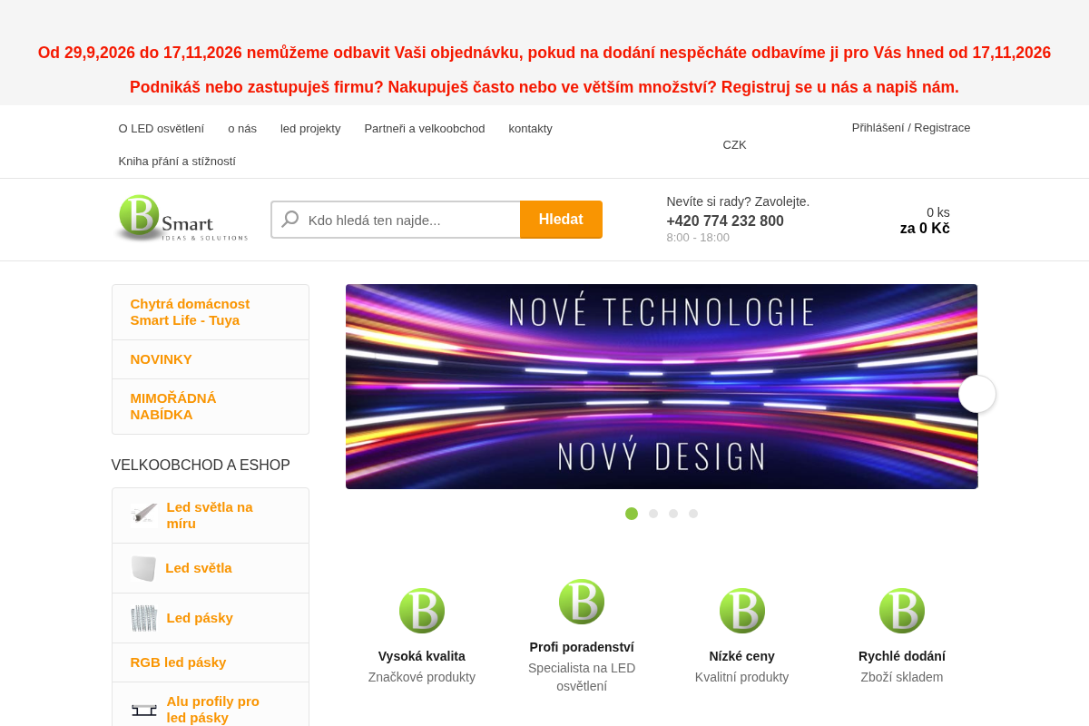1089x726 pixels.
Task: Click the Led světla category icon
Action: (143, 568)
